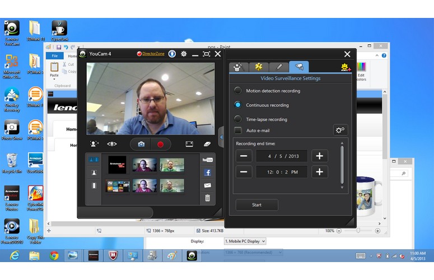Save the Paint image with floppy icon
Viewport: 434px width, 280px height.
(59, 47)
